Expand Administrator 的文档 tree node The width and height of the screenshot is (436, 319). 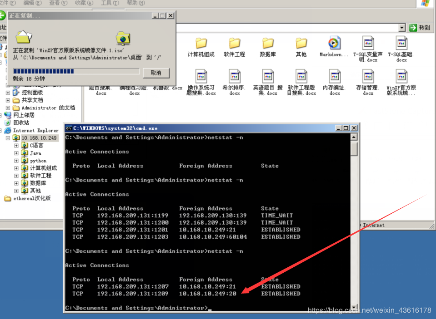pyautogui.click(x=8, y=108)
